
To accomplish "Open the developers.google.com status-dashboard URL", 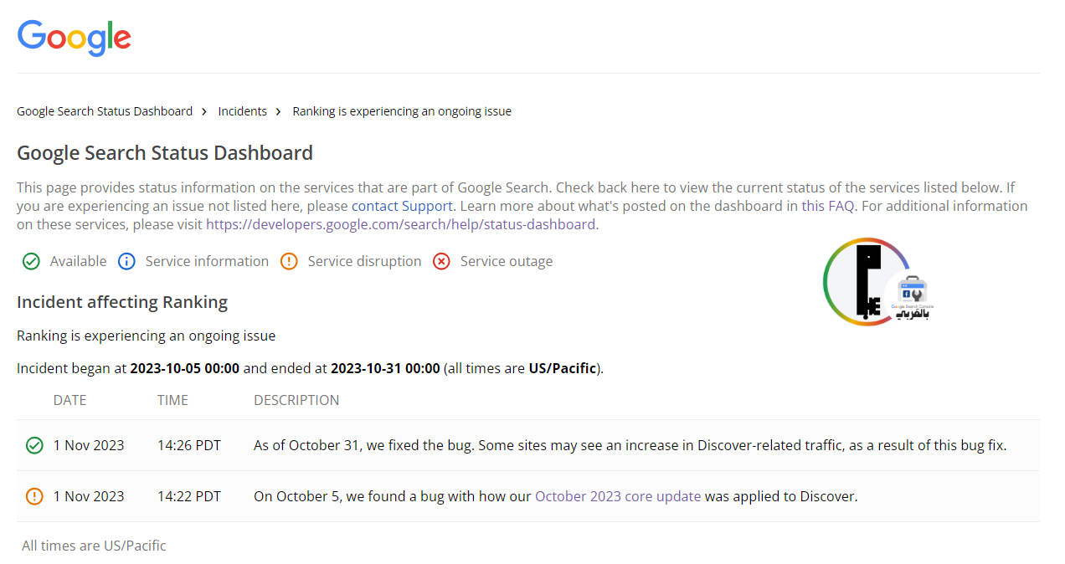I will click(x=400, y=224).
